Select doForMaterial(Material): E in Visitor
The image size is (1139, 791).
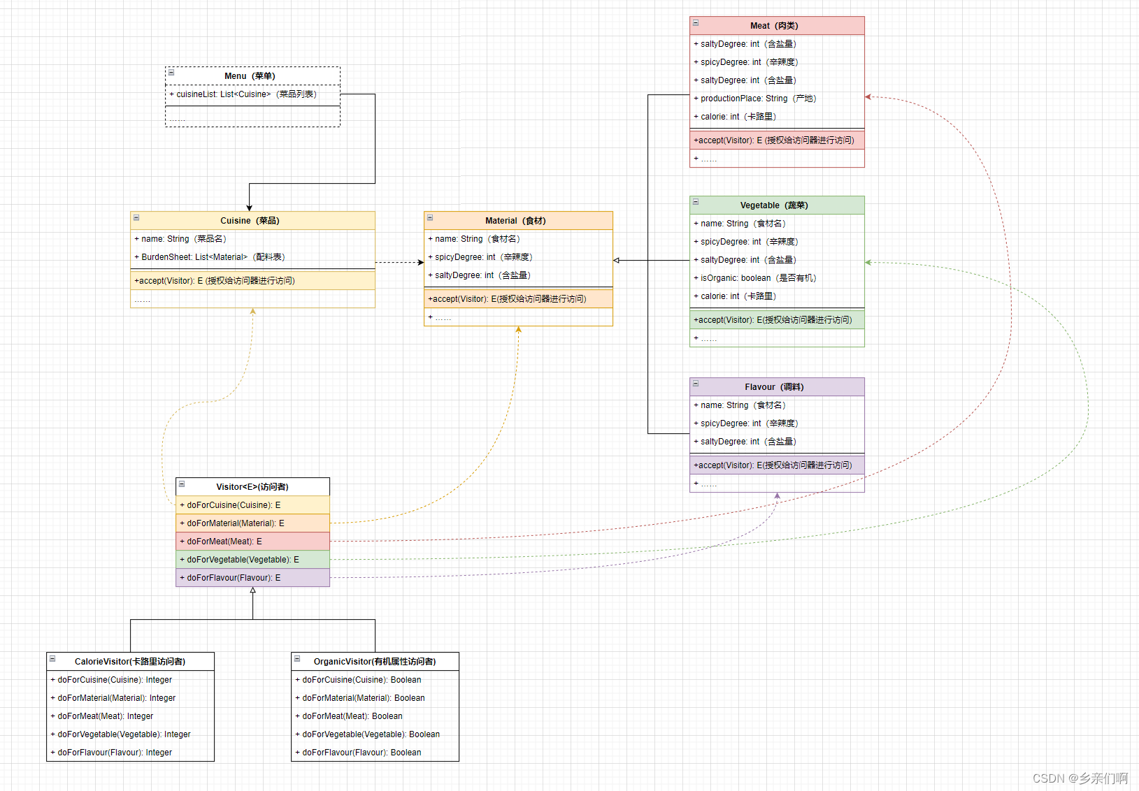pos(253,523)
